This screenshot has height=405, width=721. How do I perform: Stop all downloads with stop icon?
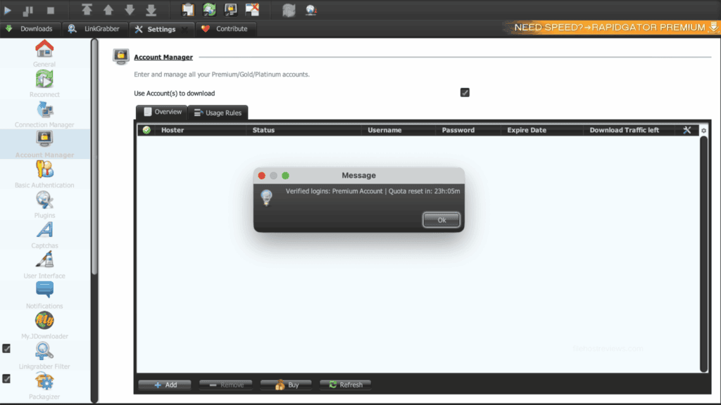pos(51,10)
